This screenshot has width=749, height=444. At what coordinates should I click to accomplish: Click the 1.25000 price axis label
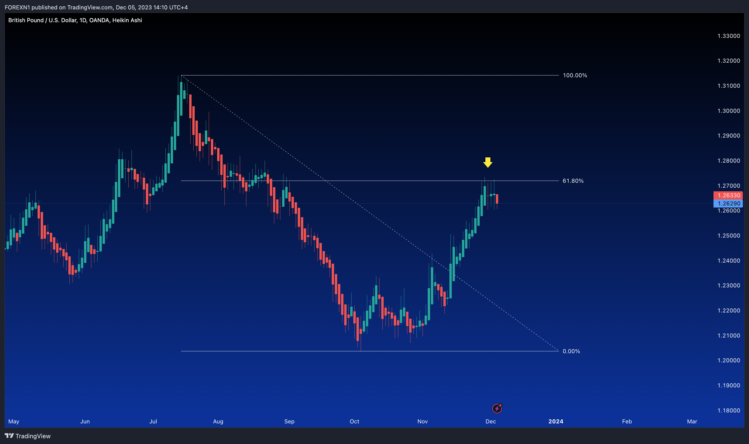(729, 235)
